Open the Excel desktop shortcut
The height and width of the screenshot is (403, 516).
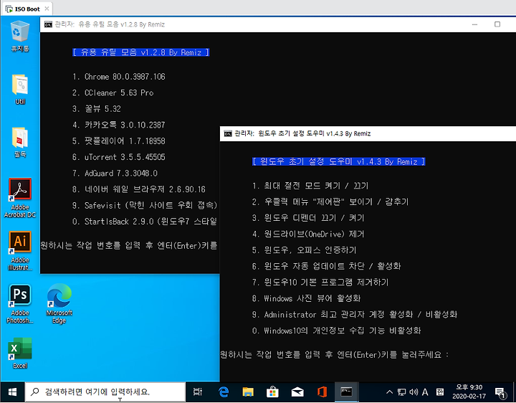(x=20, y=353)
